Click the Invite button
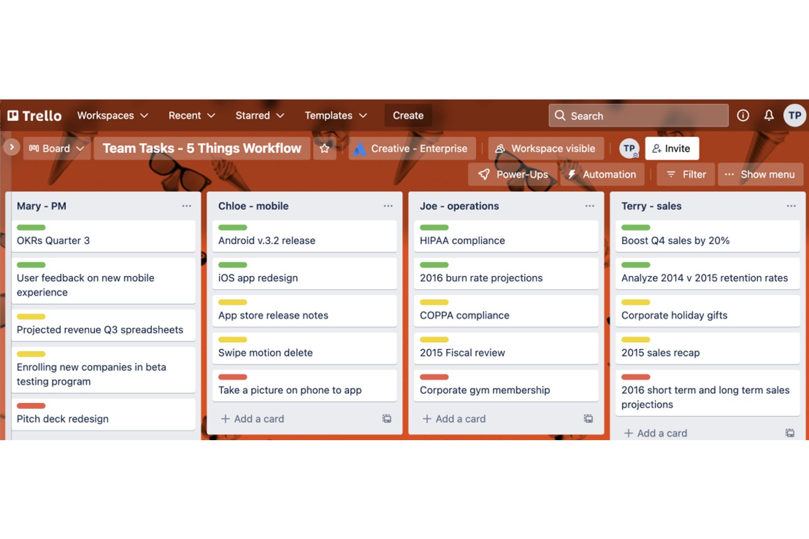The image size is (809, 539). 672,149
